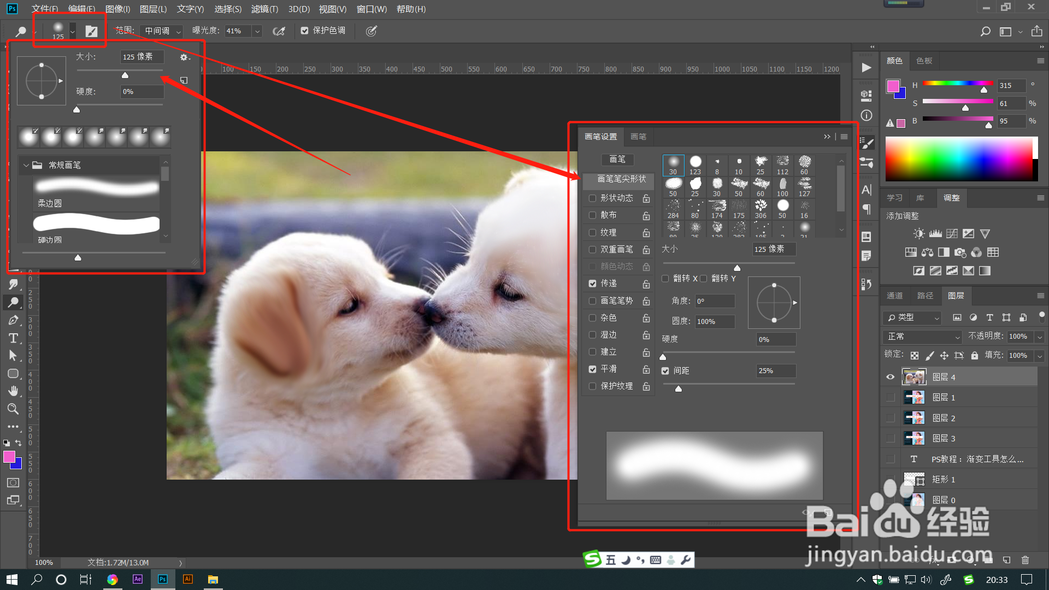Click the 画笔 button in settings panel
Image resolution: width=1049 pixels, height=590 pixels.
point(617,160)
